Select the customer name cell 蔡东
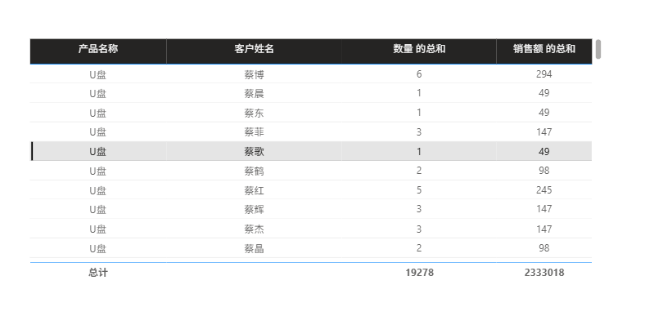 point(254,113)
